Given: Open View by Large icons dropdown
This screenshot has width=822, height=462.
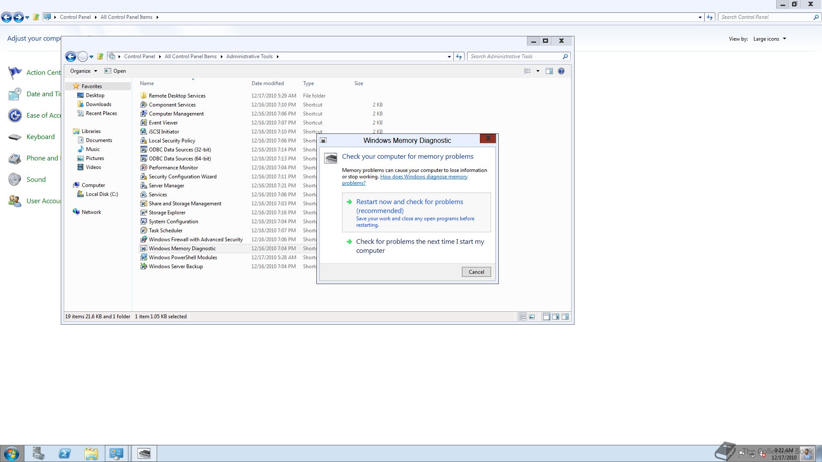Looking at the screenshot, I should pos(769,39).
